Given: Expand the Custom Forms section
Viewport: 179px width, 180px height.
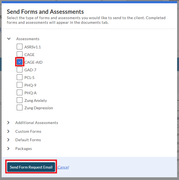Looking at the screenshot, I should coord(8,131).
